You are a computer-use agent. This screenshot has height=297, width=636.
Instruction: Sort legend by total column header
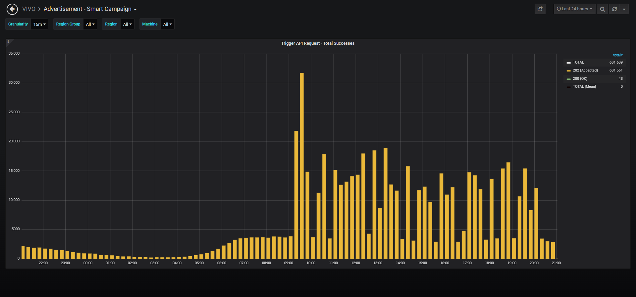[618, 55]
